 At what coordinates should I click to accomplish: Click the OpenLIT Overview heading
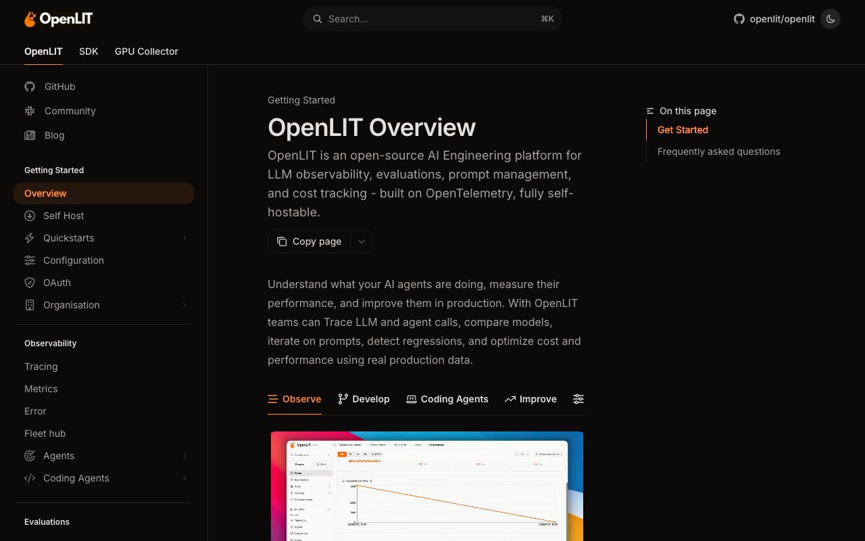(x=372, y=127)
